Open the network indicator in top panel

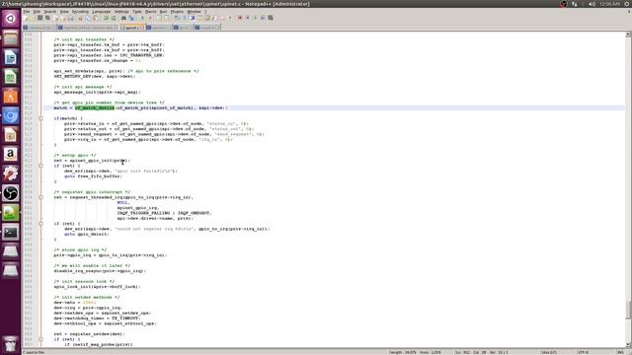(x=574, y=4)
